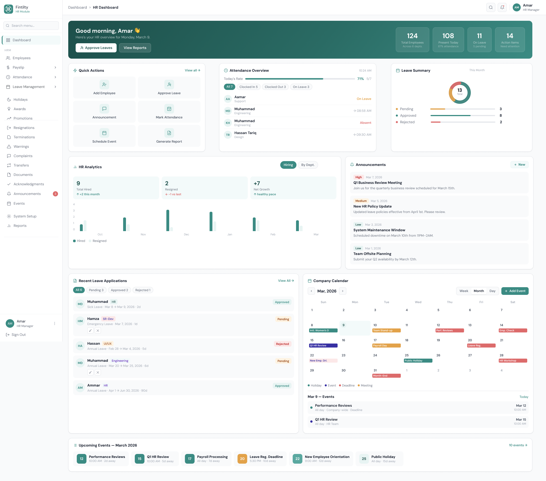Image resolution: width=546 pixels, height=481 pixels.
Task: Open the Payroll Day calendar event
Action: pyautogui.click(x=386, y=346)
